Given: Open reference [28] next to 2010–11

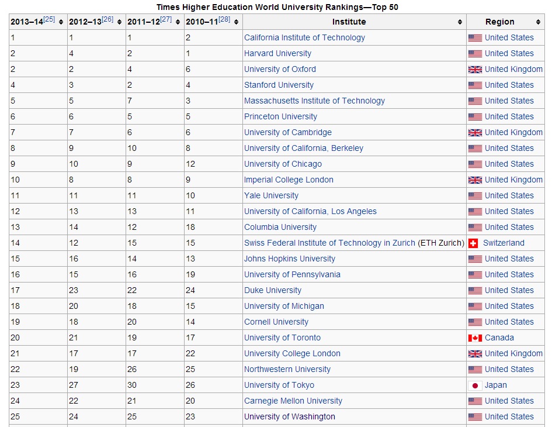Looking at the screenshot, I should pos(225,19).
